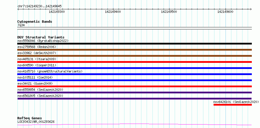
Task: Click the ruler's right arrowhead
Action: (x=251, y=9)
